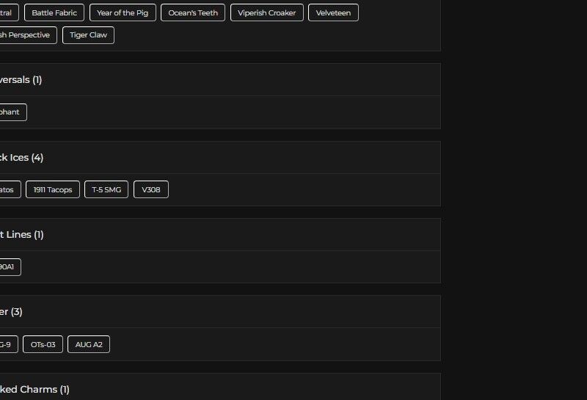The image size is (587, 400).
Task: Choose the Viperish Croaker tag
Action: tap(266, 12)
